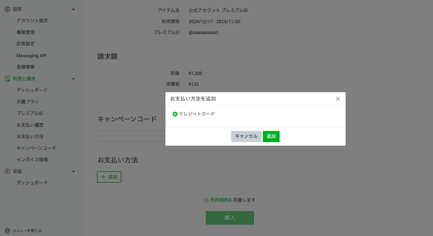Close the お支払い方法を追加 dialog

(x=337, y=98)
